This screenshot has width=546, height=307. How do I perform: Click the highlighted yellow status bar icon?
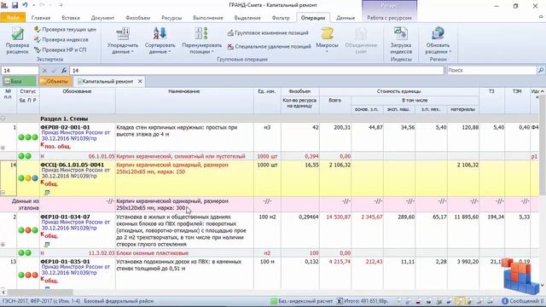pos(460,301)
